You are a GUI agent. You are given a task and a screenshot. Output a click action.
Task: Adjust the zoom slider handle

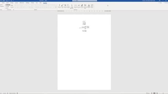pos(163,93)
